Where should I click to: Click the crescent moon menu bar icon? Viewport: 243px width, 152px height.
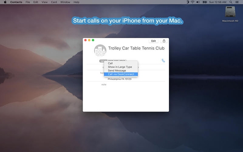pos(188,2)
